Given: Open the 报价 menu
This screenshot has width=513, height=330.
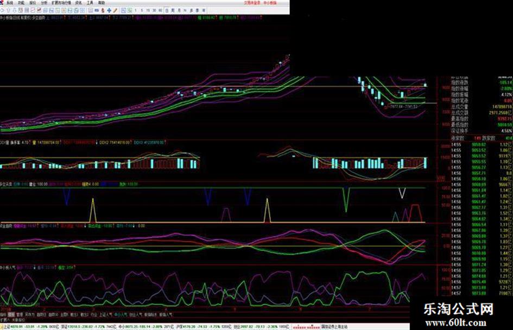Looking at the screenshot, I should (x=33, y=3).
